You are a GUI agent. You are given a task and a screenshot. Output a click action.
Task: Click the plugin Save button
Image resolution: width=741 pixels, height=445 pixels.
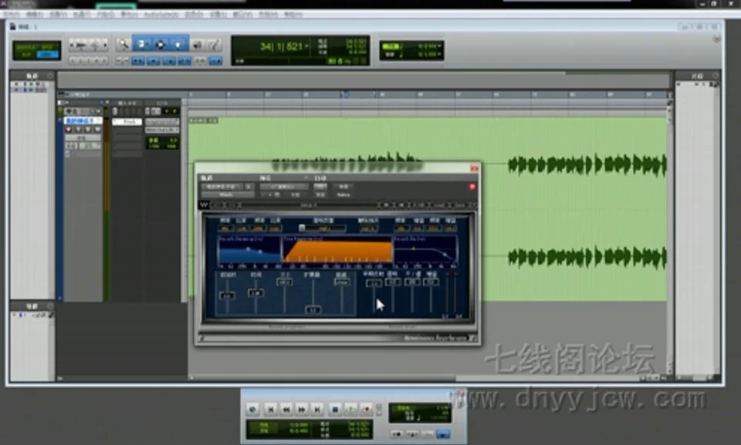pyautogui.click(x=459, y=205)
